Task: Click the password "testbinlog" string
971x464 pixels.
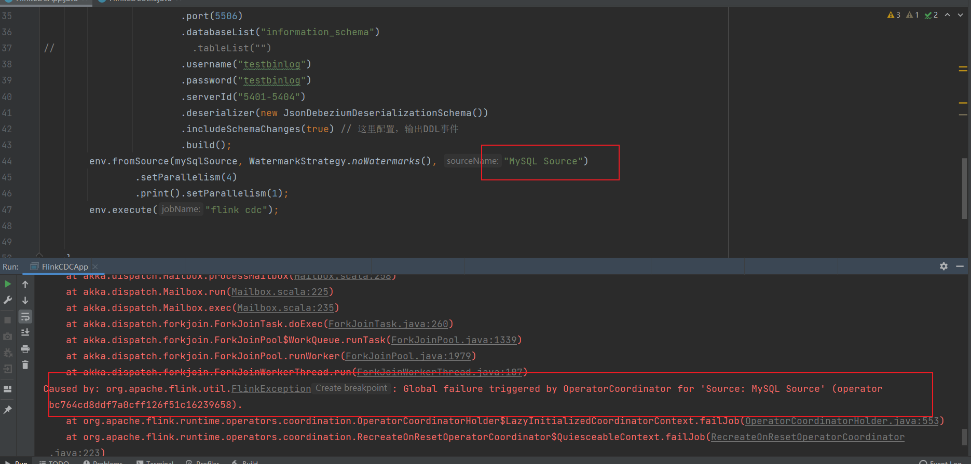Action: pyautogui.click(x=271, y=80)
